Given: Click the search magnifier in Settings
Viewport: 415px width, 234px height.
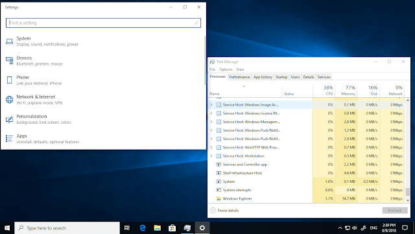Looking at the screenshot, I should coord(196,23).
